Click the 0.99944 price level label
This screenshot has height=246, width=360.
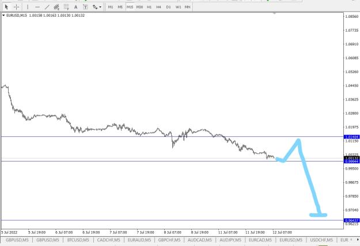click(351, 162)
